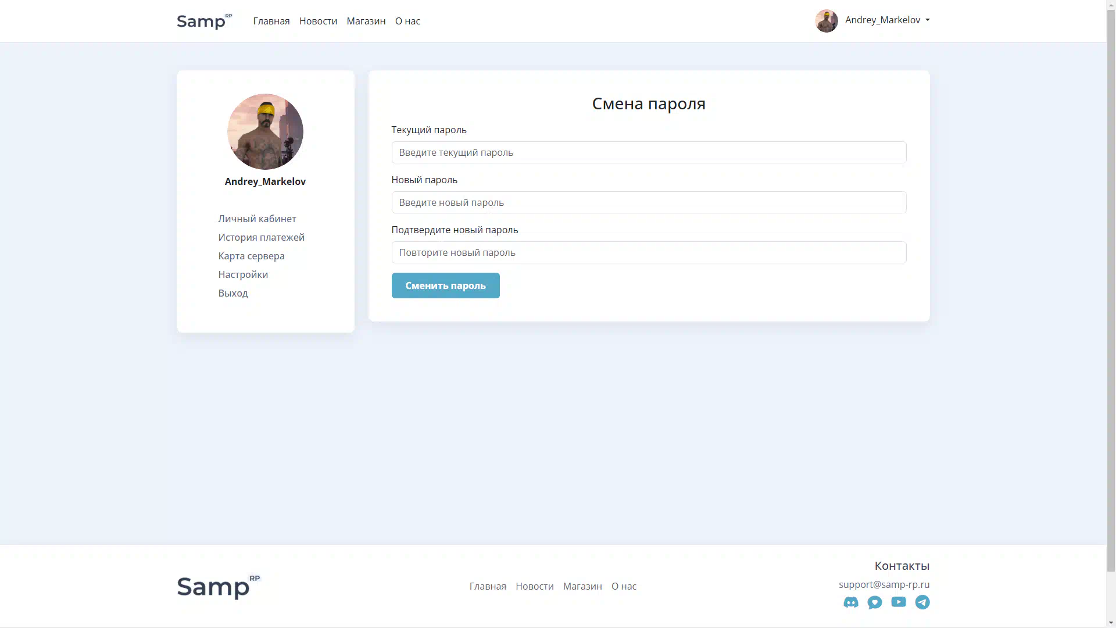This screenshot has width=1116, height=628.
Task: Click the large profile avatar in sidebar
Action: pos(265,131)
